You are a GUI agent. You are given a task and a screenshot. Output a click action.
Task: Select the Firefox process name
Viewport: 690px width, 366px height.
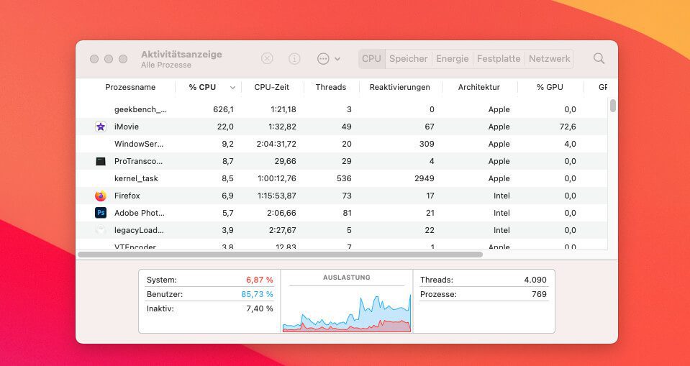tap(127, 196)
